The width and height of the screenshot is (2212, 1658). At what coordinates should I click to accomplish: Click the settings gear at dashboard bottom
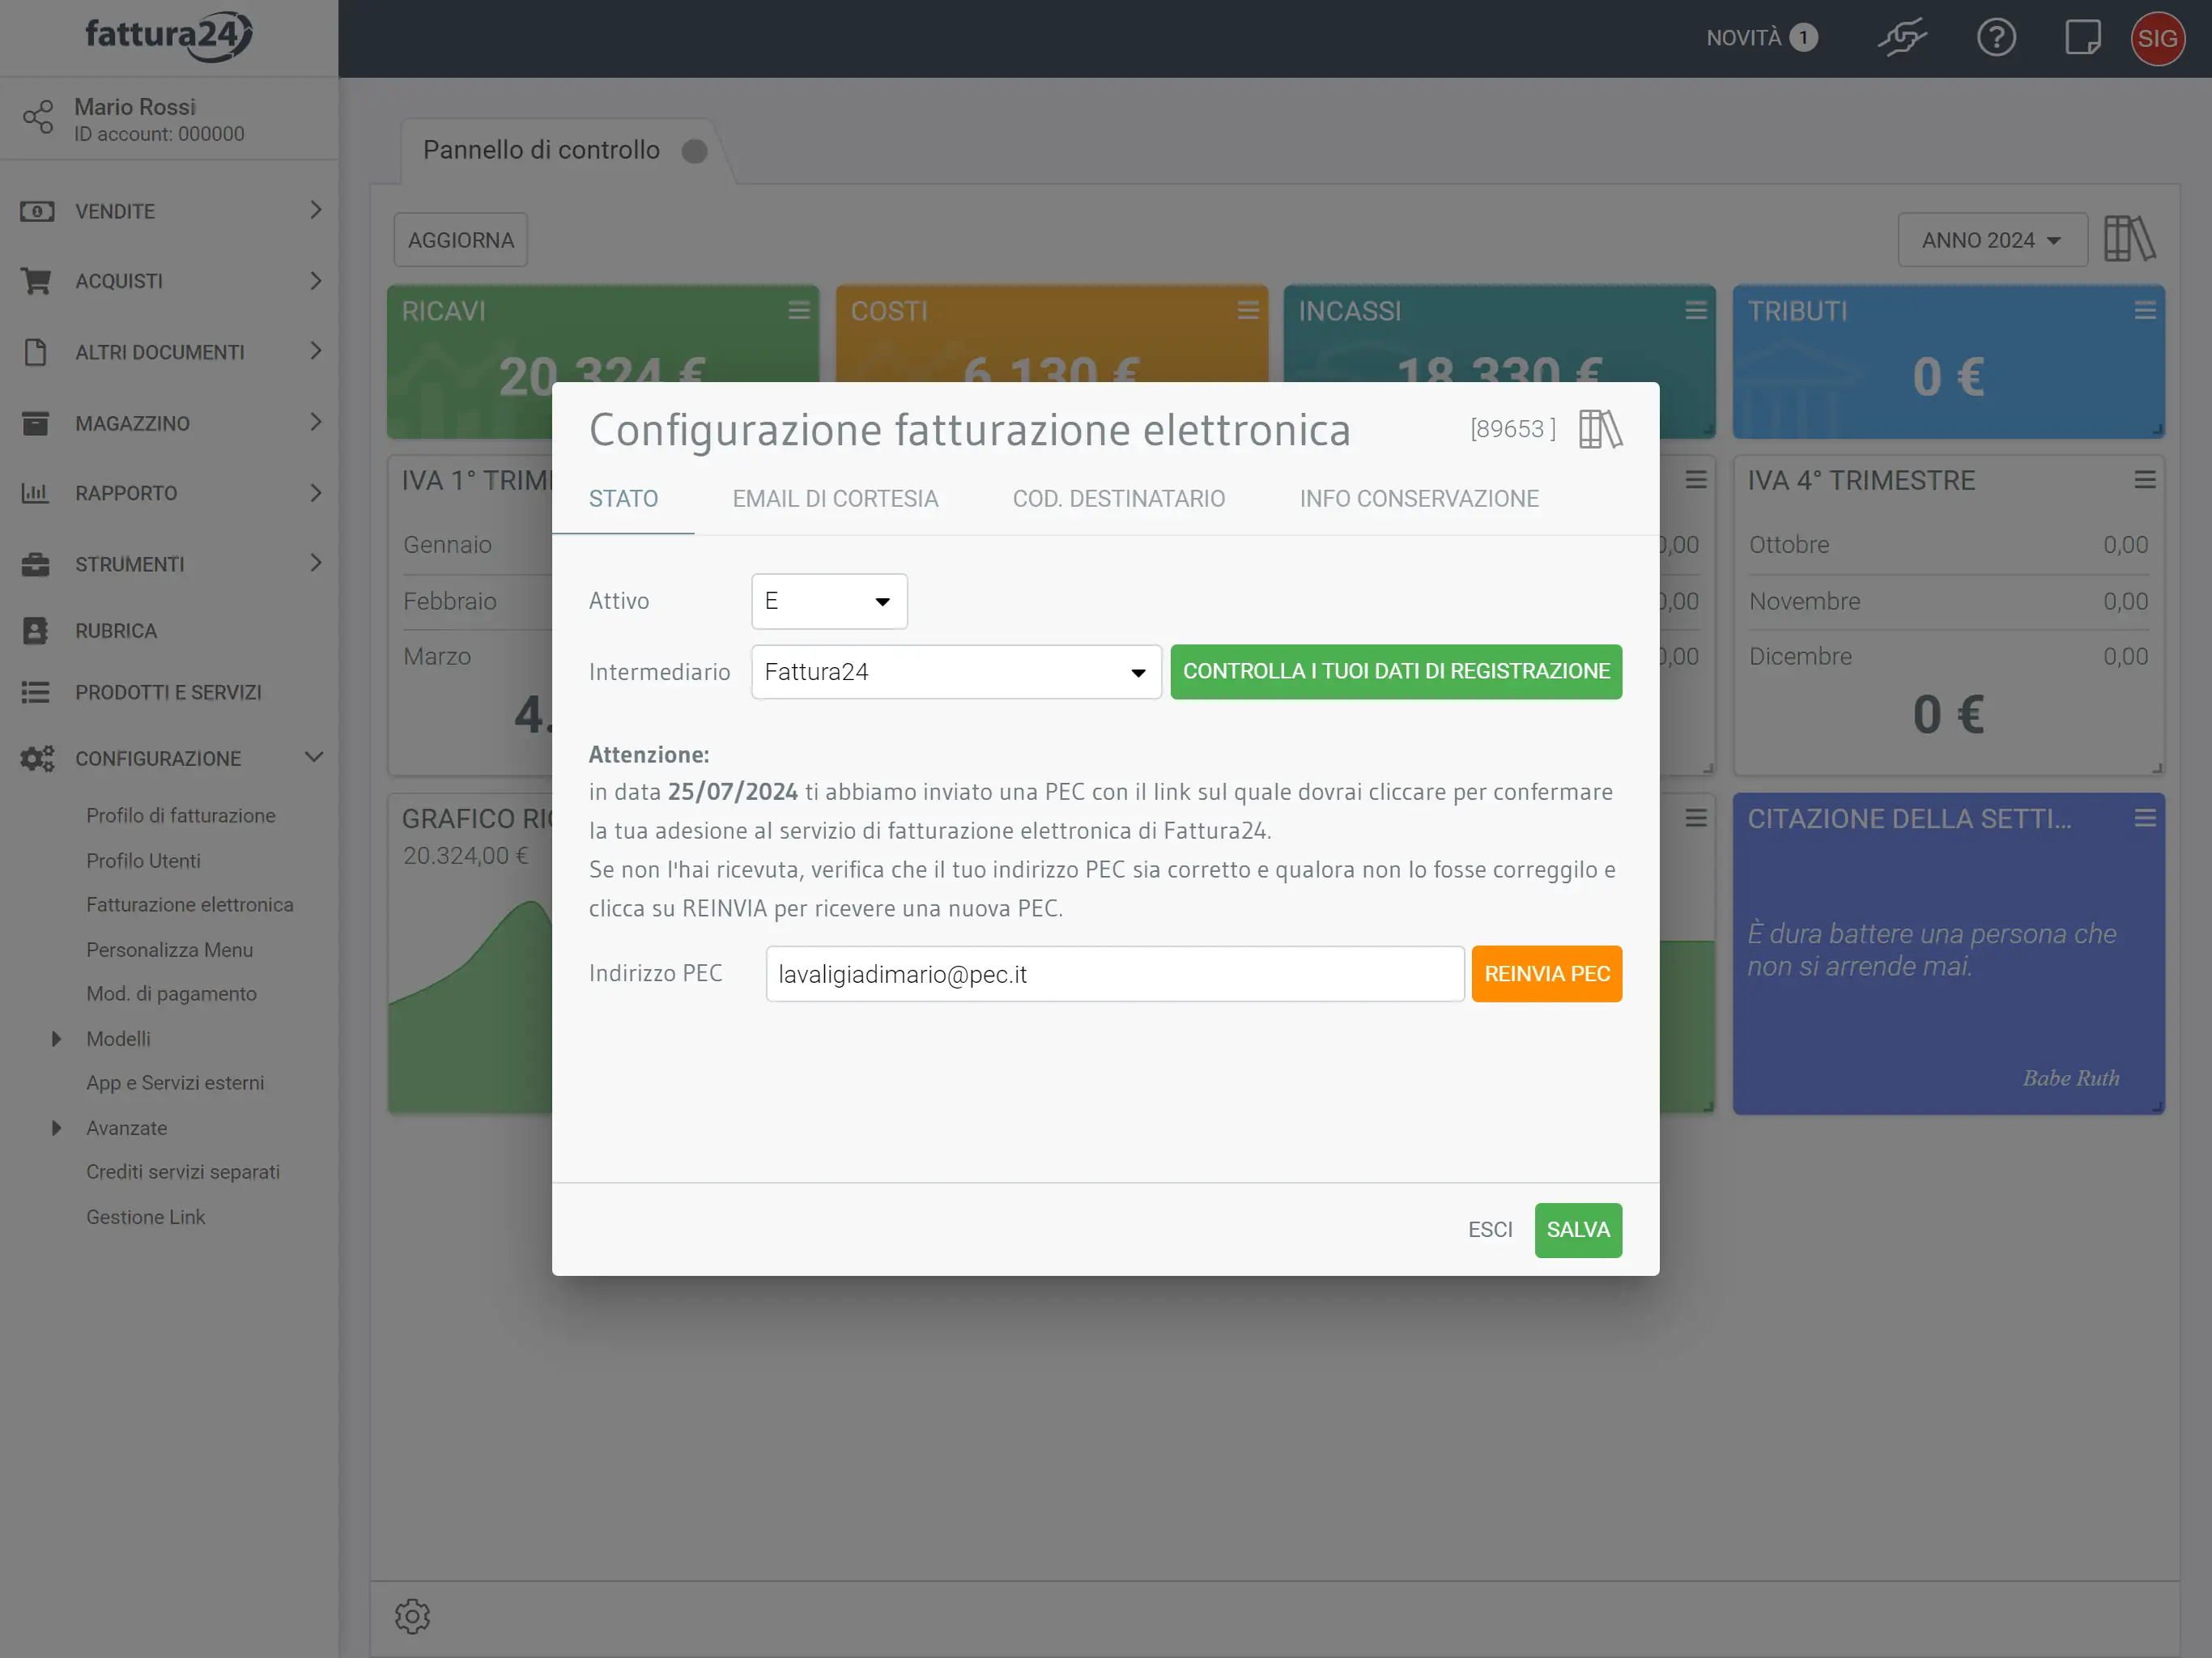coord(412,1616)
